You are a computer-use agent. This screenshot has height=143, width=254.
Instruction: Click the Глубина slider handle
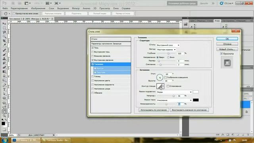[168, 53]
